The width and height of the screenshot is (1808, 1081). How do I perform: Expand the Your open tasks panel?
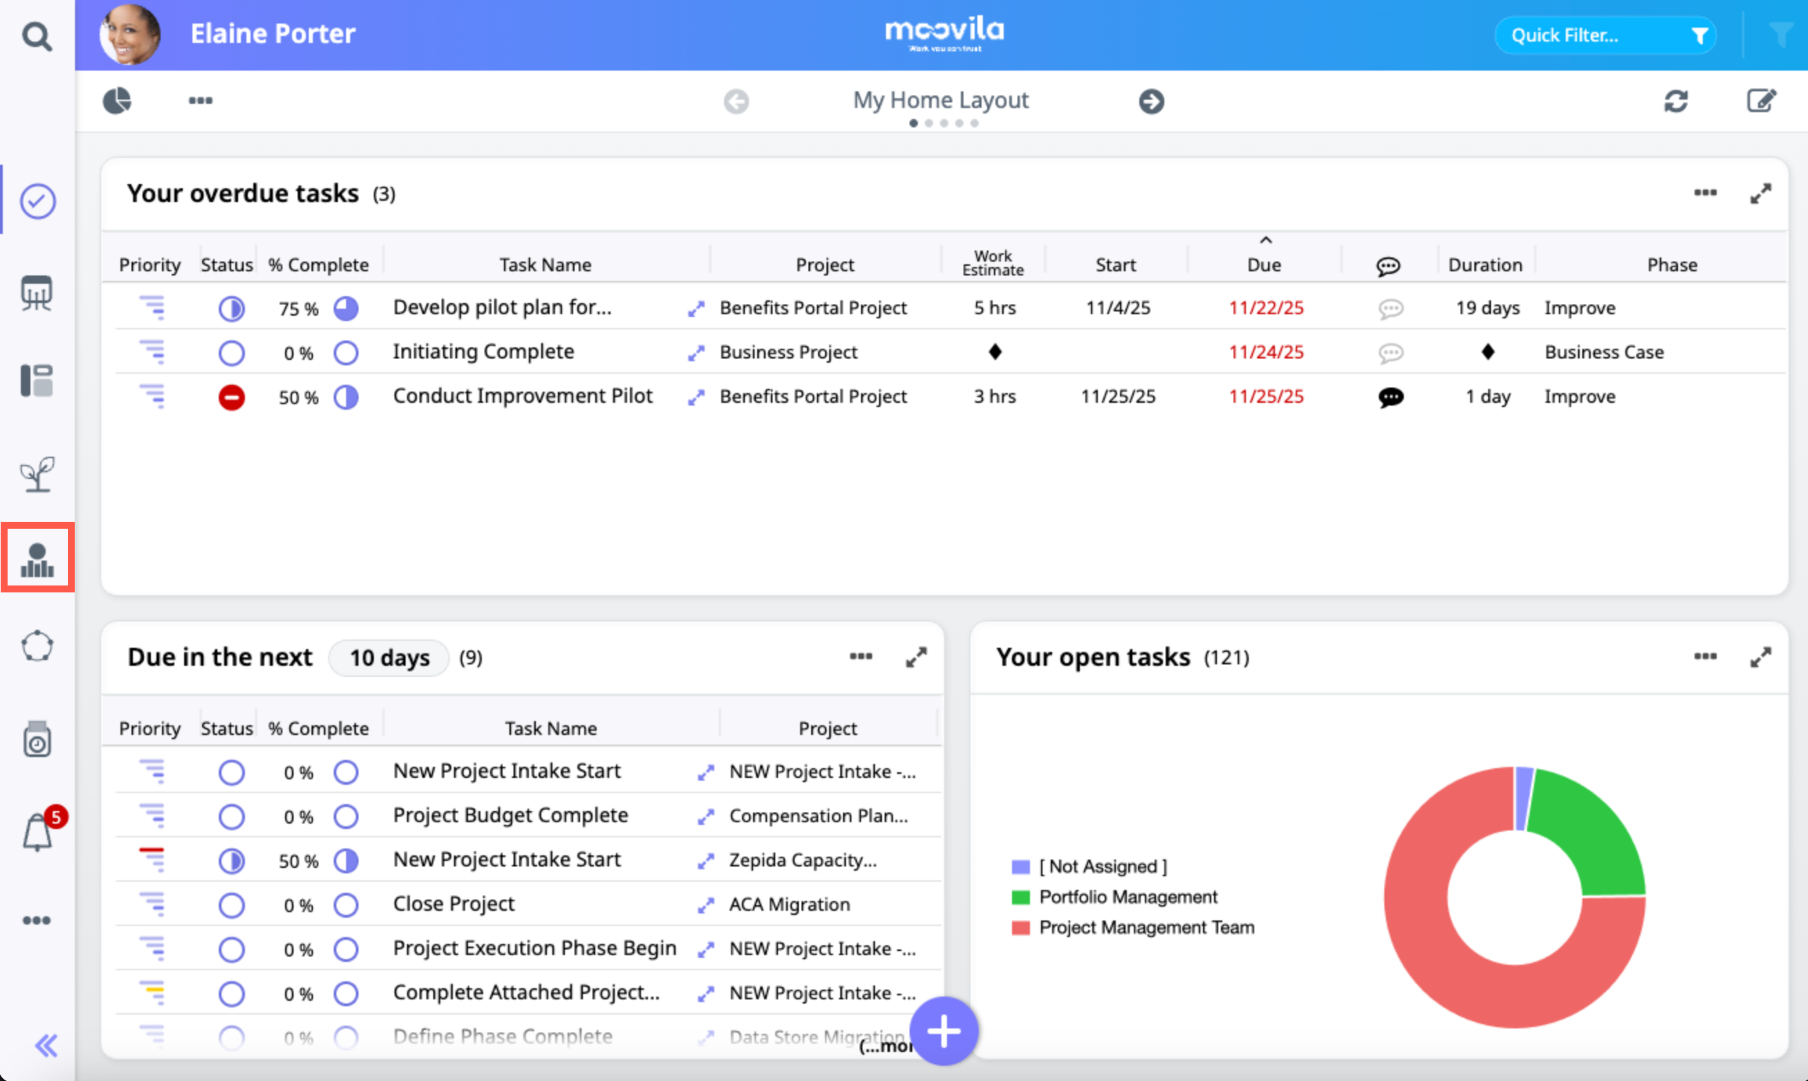click(1760, 657)
